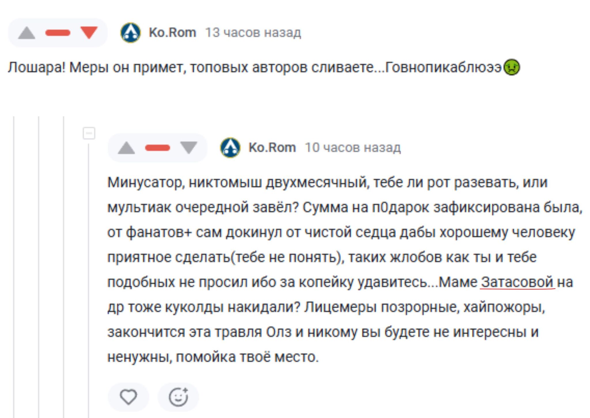Screen dimensions: 590x418
Task: Add an emoji reaction with the smiley-plus icon
Action: click(x=178, y=397)
